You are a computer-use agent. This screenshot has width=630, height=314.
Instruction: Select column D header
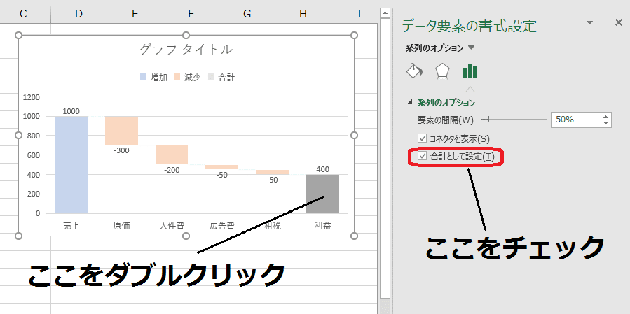[x=78, y=13]
